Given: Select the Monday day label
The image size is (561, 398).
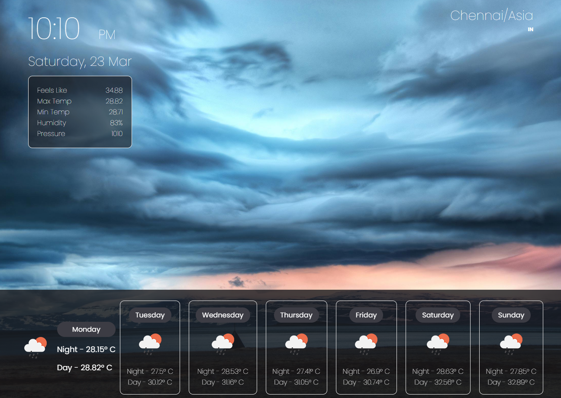Looking at the screenshot, I should [x=86, y=330].
